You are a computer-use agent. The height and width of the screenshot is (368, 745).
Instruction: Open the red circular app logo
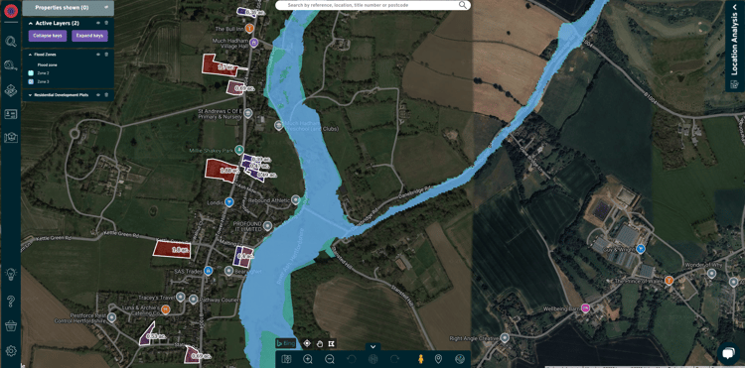point(11,11)
